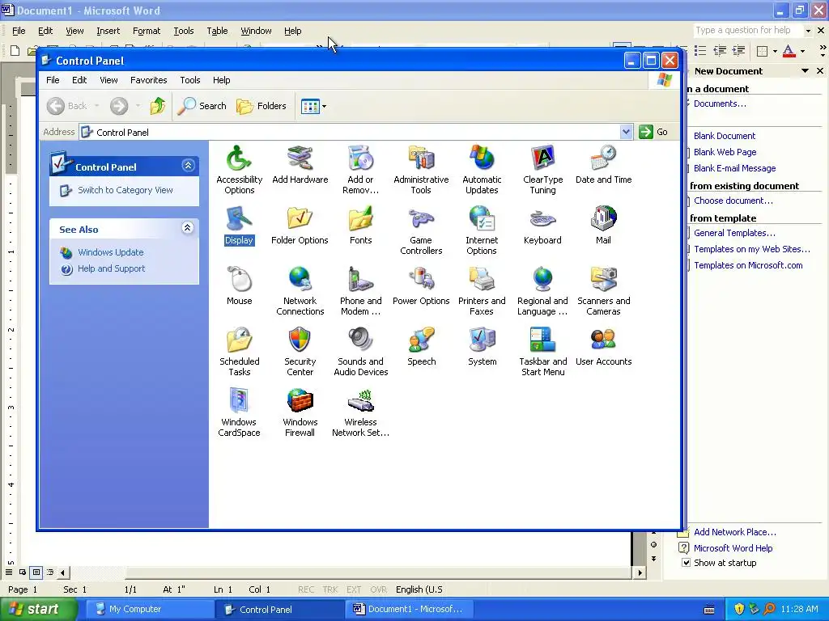Click Word font color button
This screenshot has height=621, width=829.
click(789, 51)
